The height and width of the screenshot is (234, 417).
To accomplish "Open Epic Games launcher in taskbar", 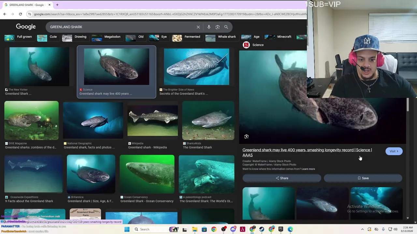I will click(281, 229).
